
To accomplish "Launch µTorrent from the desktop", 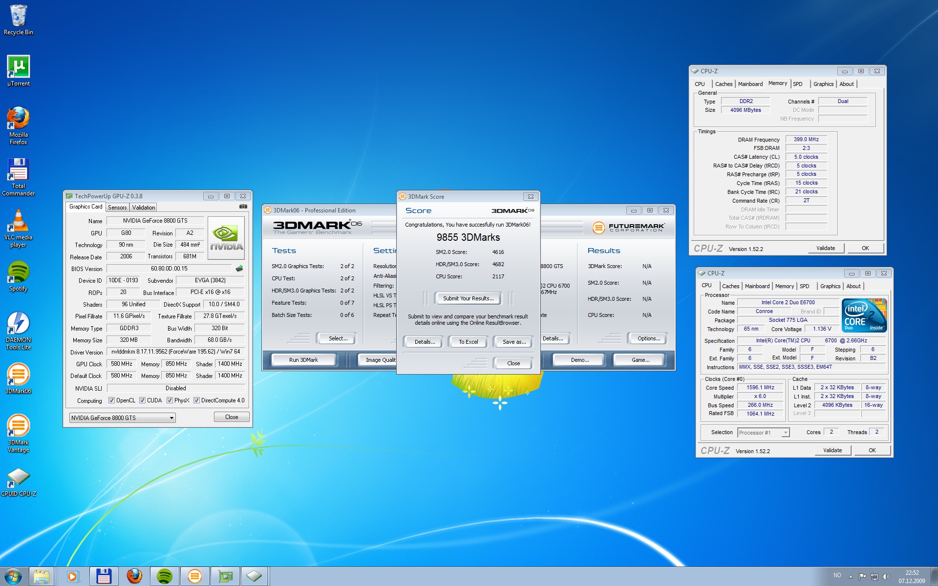I will tap(18, 71).
